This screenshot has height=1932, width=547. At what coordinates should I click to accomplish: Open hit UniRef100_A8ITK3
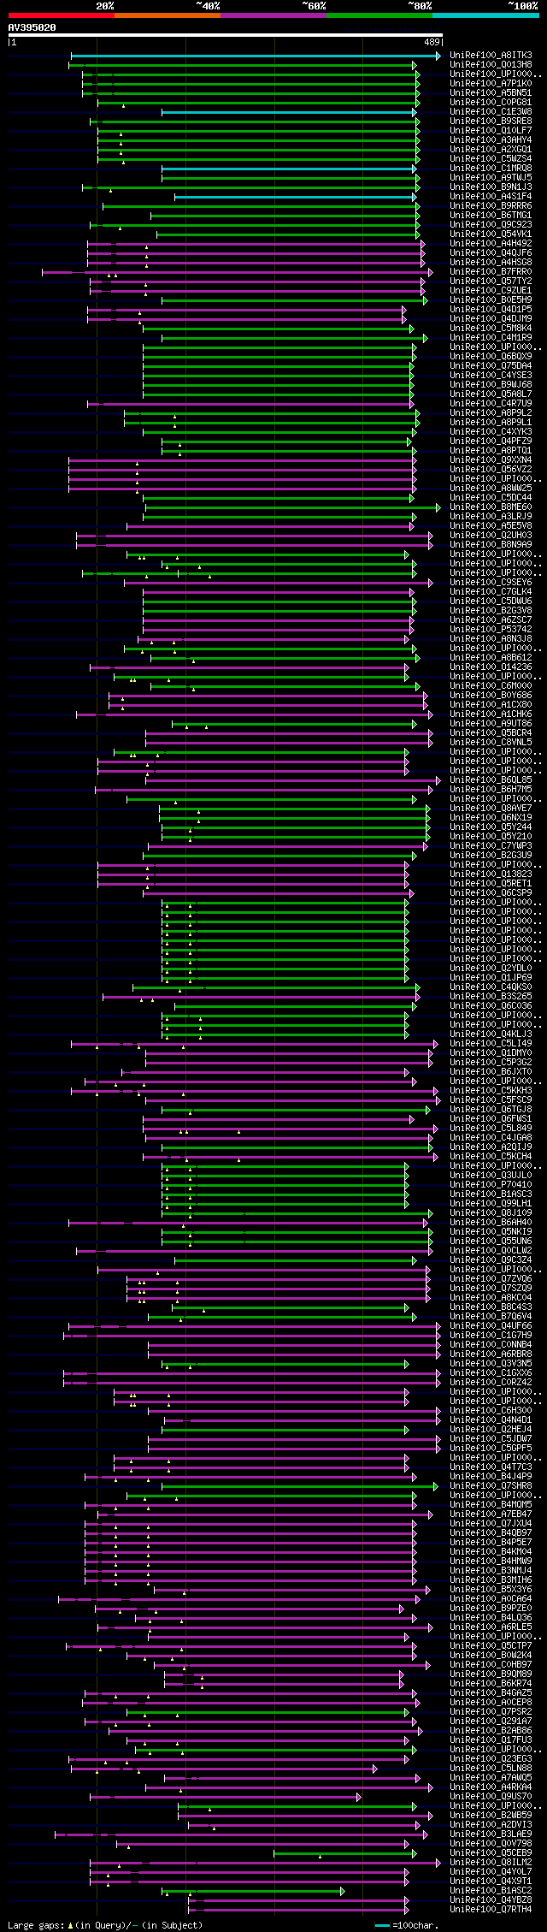(491, 56)
